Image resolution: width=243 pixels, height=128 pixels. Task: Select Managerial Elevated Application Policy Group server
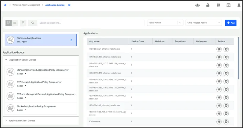41,72
